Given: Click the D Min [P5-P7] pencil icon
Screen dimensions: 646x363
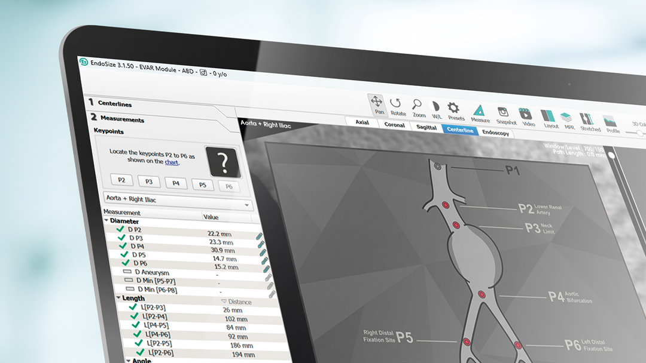Looking at the screenshot, I should 270,286.
